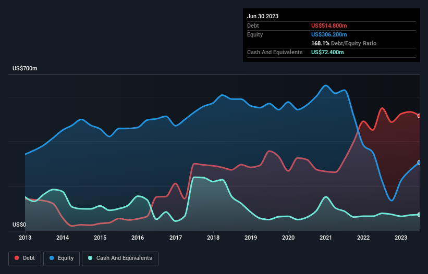Select the 2013 label on the x-axis
The image size is (428, 274).
click(x=25, y=238)
